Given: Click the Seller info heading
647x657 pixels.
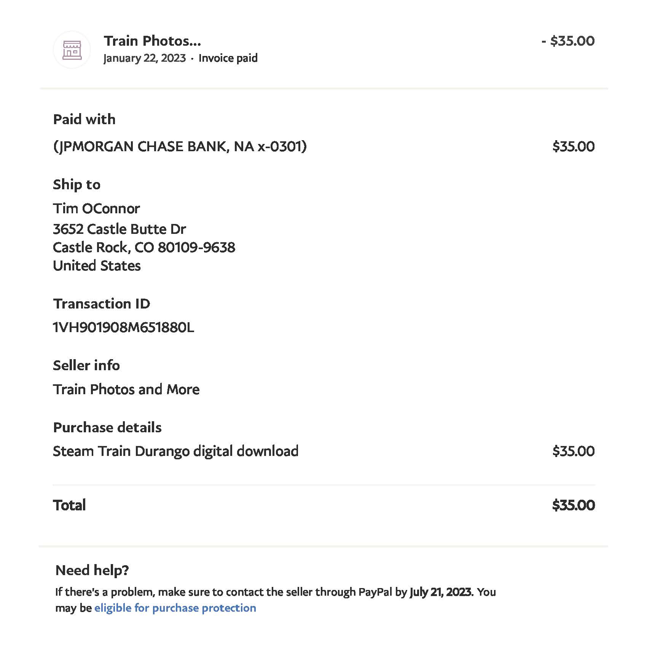Looking at the screenshot, I should [x=86, y=365].
